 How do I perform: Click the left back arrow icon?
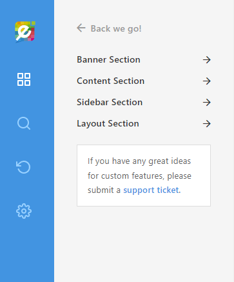click(81, 28)
